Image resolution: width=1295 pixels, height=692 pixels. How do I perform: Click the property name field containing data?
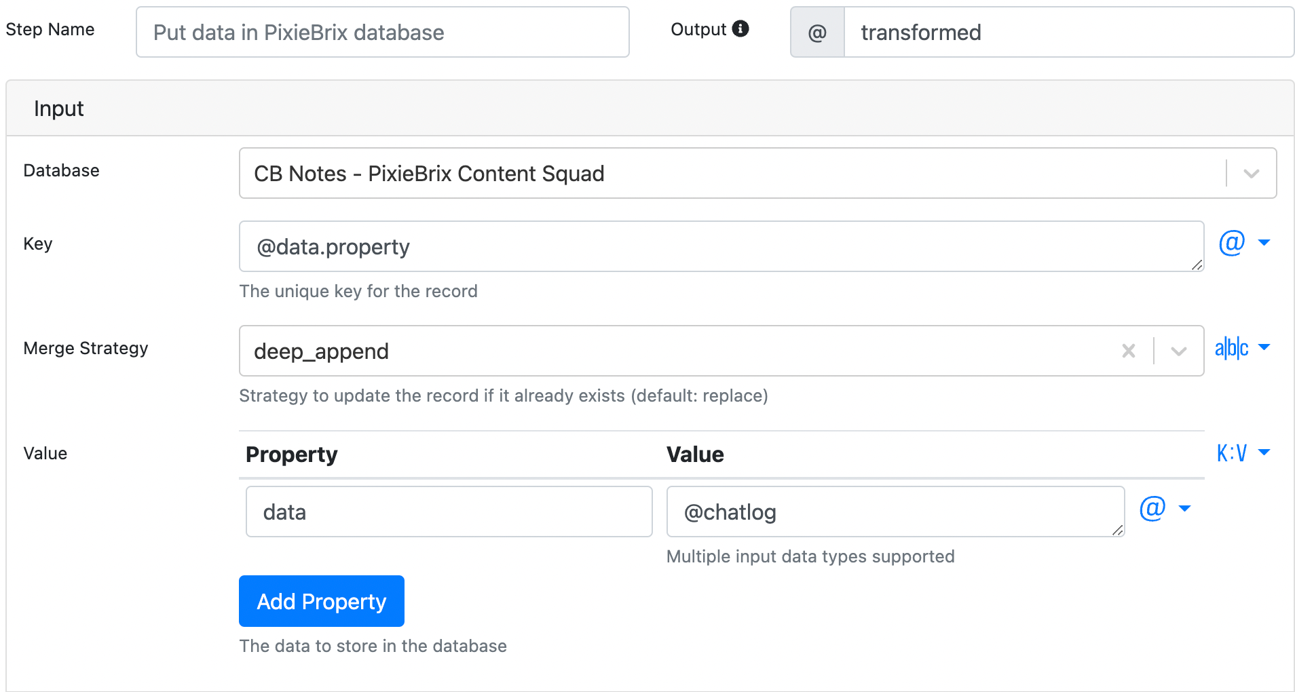[449, 512]
